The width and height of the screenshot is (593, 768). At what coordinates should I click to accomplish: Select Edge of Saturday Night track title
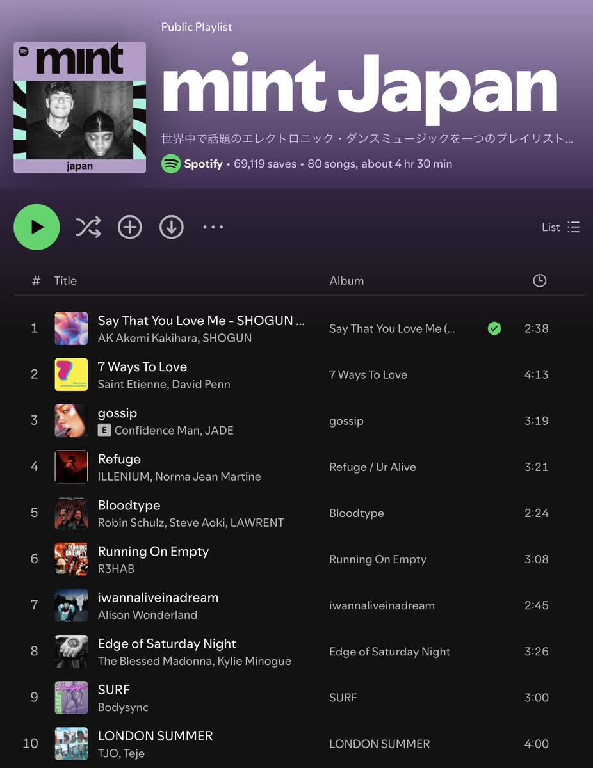click(x=167, y=643)
